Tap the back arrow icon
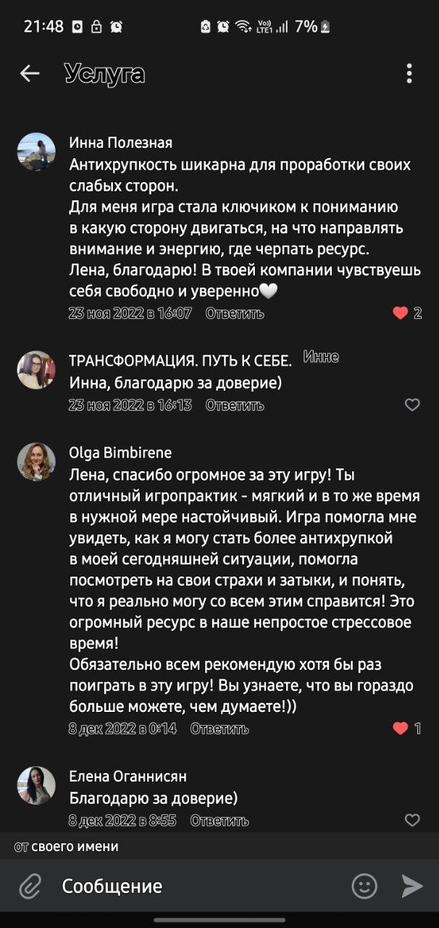 pos(30,73)
